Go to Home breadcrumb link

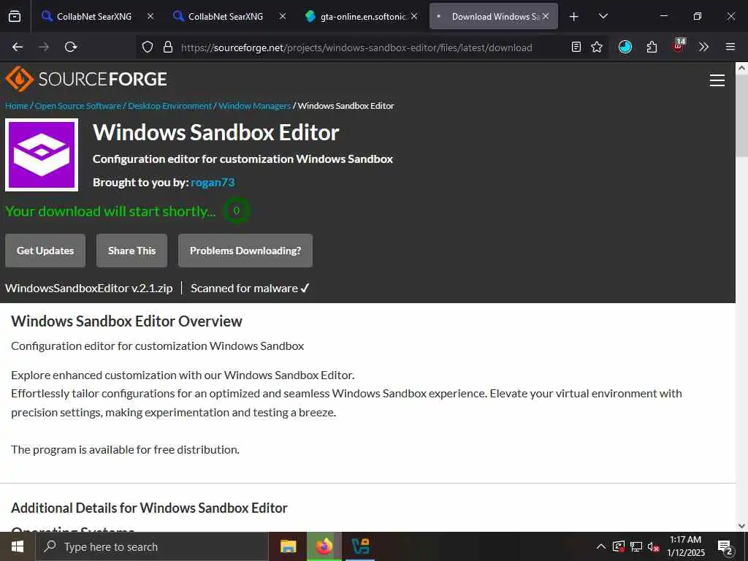pos(17,106)
